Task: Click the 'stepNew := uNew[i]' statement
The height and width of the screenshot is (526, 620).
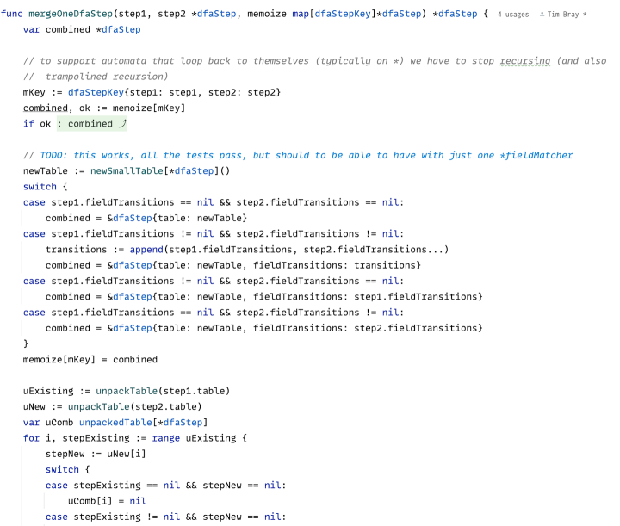Action: (96, 454)
